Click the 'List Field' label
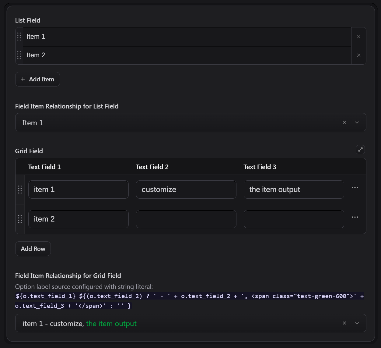This screenshot has width=381, height=348. pos(28,20)
